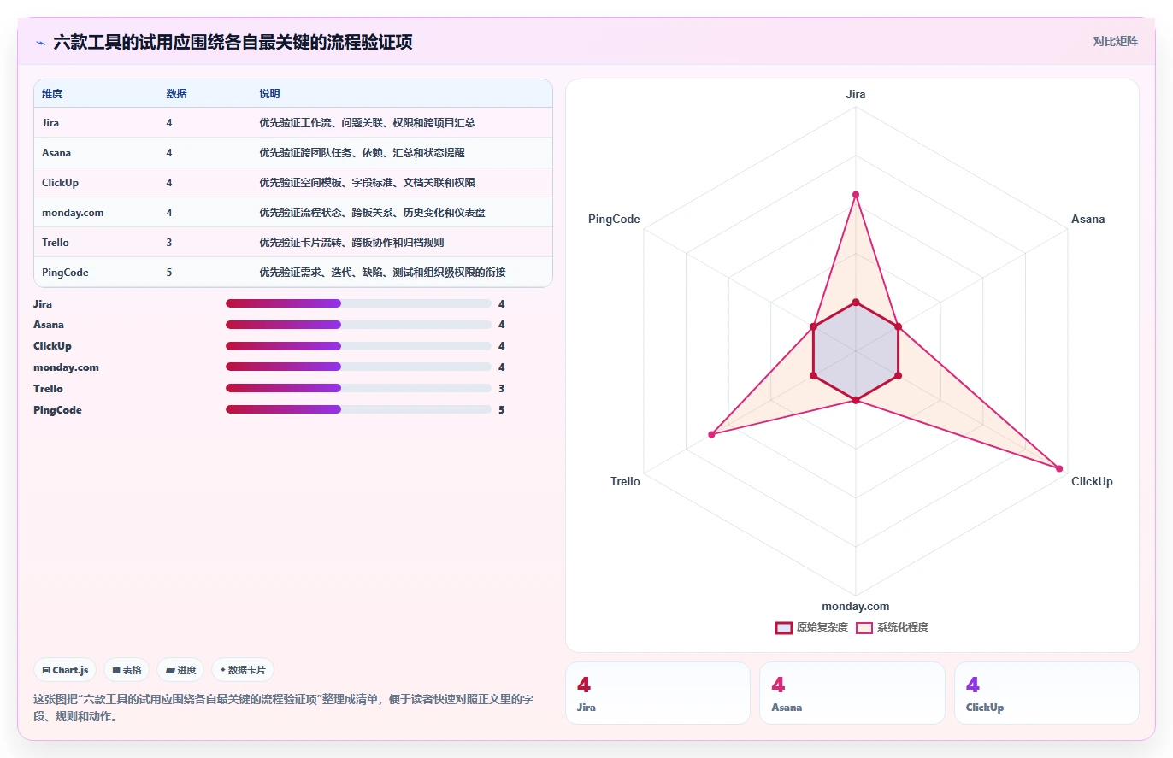The width and height of the screenshot is (1173, 758).
Task: Click the 表格 tag chip
Action: tap(127, 670)
